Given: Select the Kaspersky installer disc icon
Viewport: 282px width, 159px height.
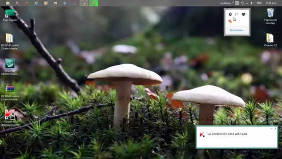Looking at the screenshot, I should (x=10, y=67).
